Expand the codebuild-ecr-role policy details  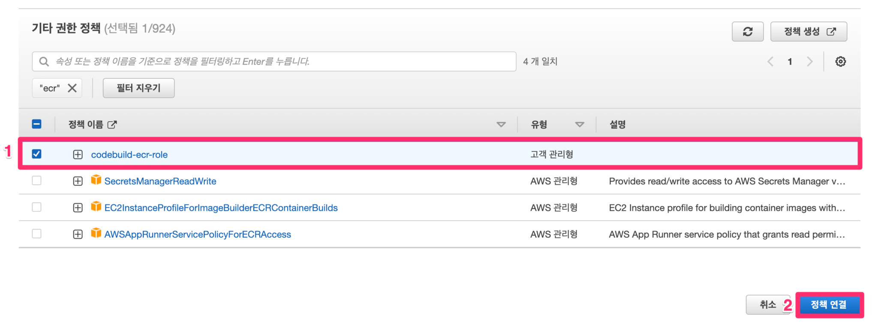pyautogui.click(x=78, y=154)
